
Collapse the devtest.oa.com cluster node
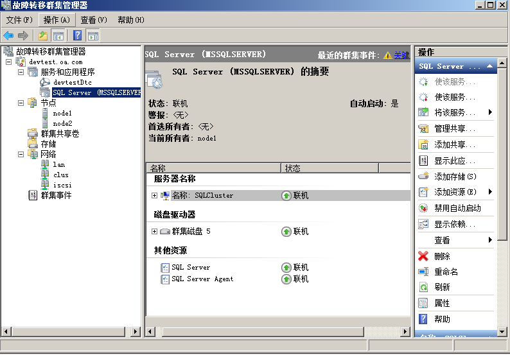[9, 62]
